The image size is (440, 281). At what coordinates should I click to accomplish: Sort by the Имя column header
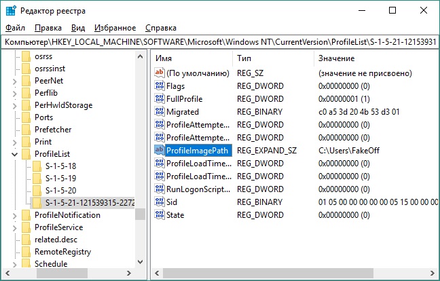pyautogui.click(x=190, y=58)
